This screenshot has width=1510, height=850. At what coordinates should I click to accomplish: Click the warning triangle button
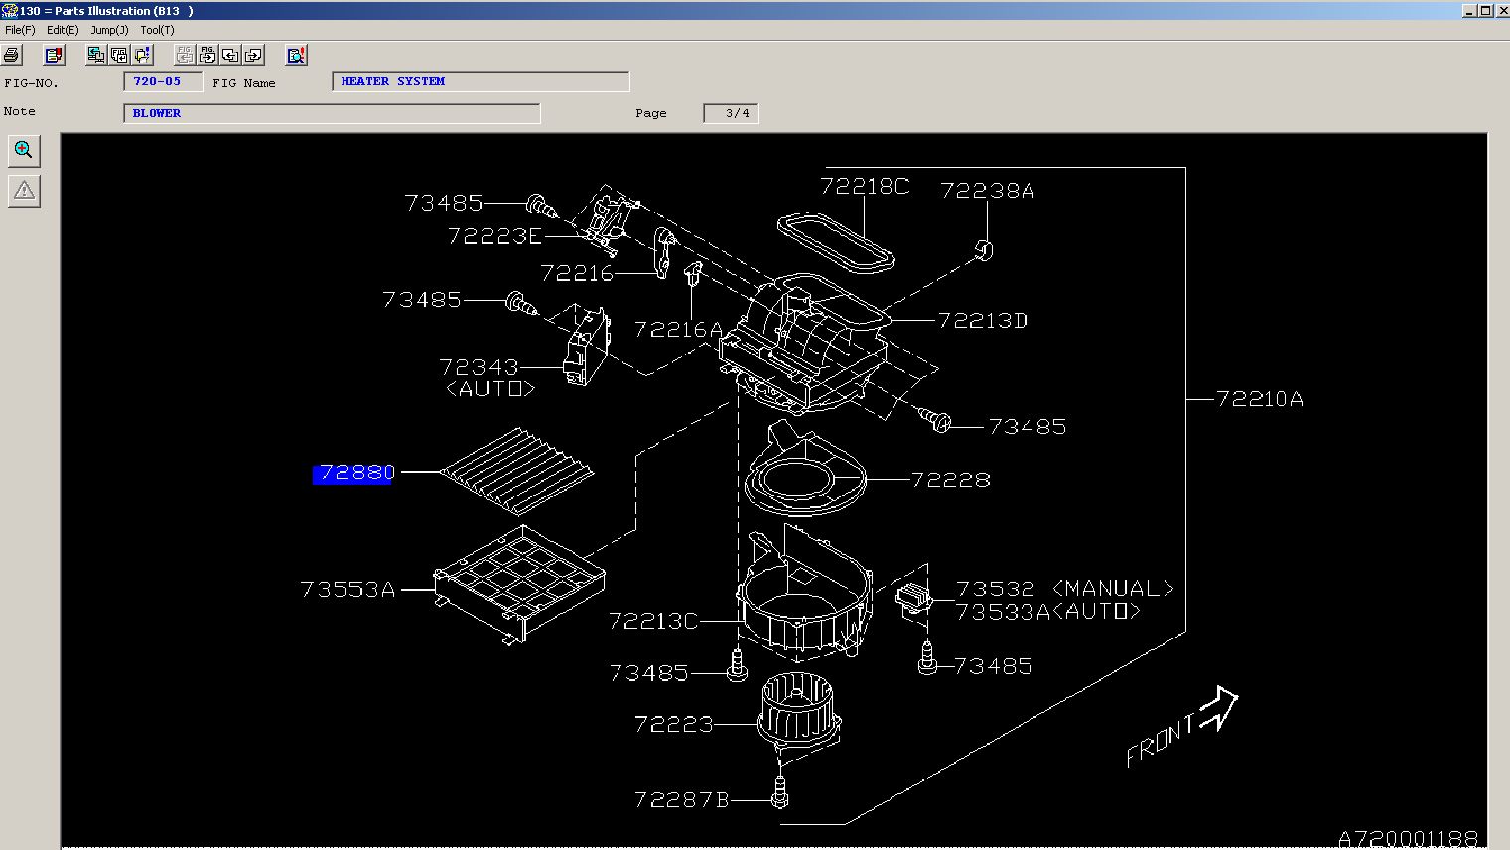(x=24, y=191)
